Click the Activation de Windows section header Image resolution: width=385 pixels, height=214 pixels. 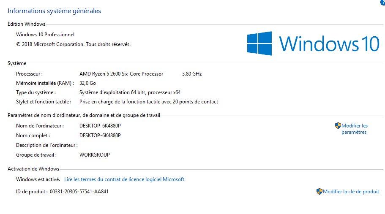coord(33,169)
